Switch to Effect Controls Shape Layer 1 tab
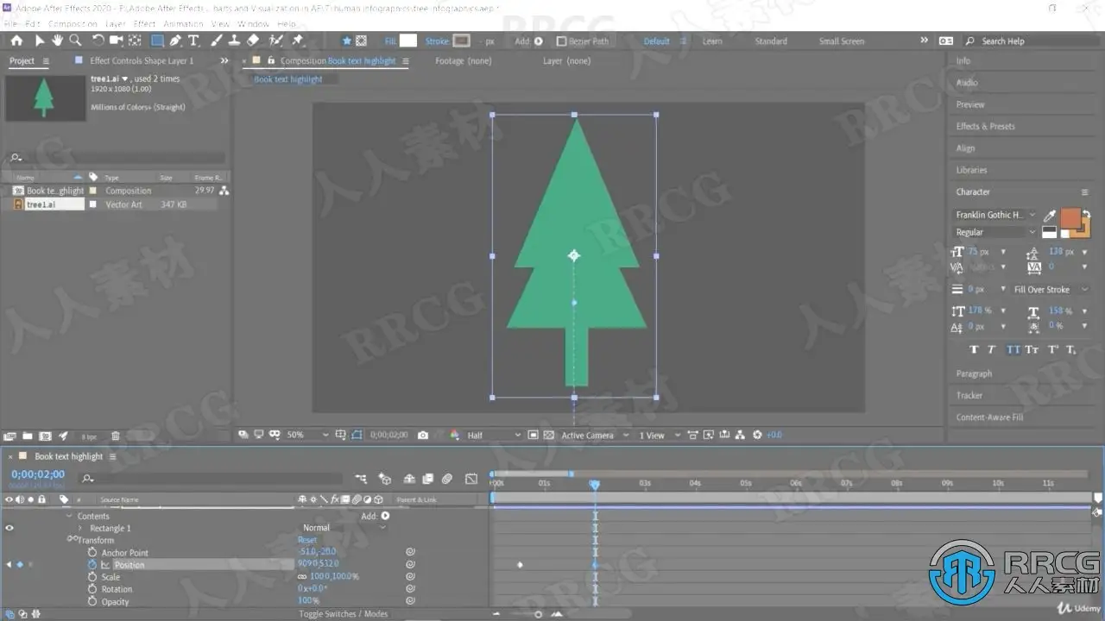 pos(142,60)
